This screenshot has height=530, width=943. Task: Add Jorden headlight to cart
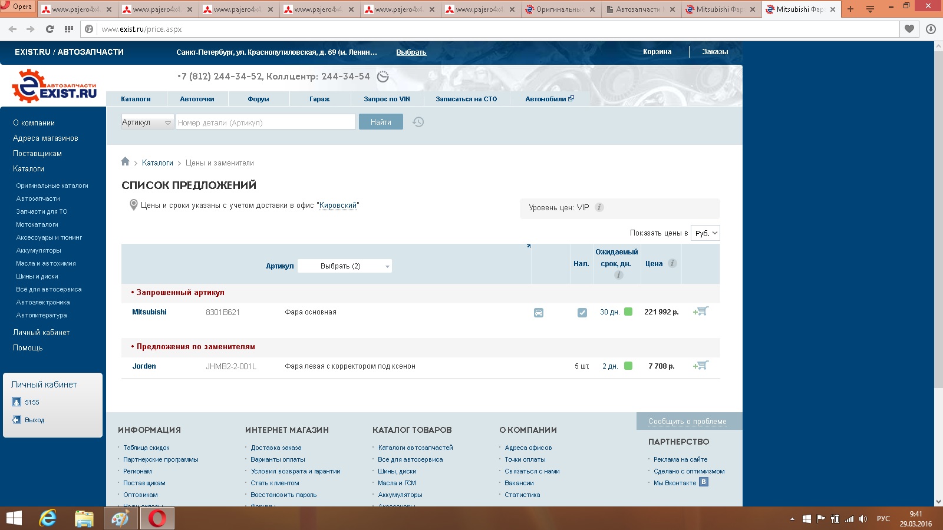pyautogui.click(x=700, y=366)
